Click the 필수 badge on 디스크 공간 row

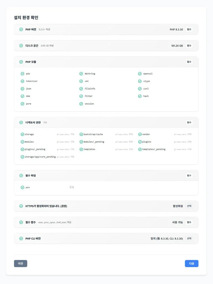coord(189,46)
